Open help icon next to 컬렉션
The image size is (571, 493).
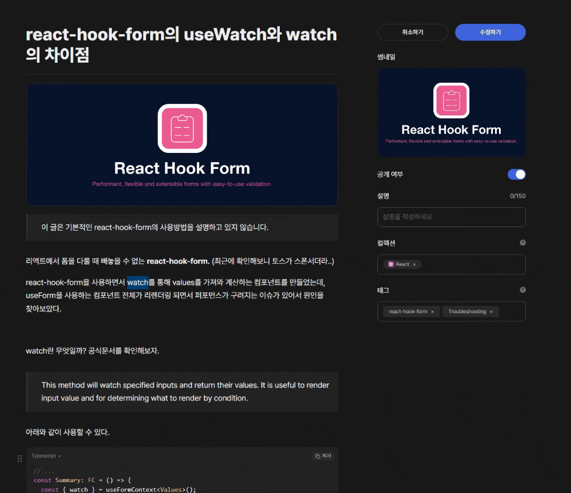(x=522, y=243)
